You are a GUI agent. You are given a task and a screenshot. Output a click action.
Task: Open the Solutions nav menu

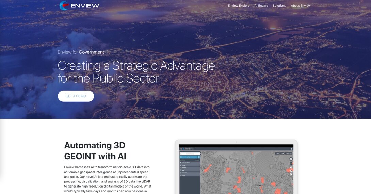tap(279, 6)
